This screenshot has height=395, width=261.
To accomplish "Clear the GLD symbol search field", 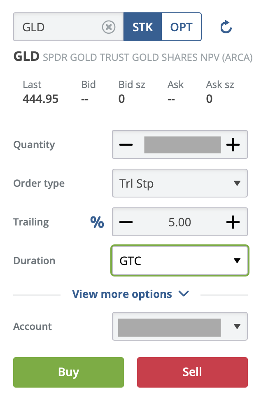I will point(108,27).
